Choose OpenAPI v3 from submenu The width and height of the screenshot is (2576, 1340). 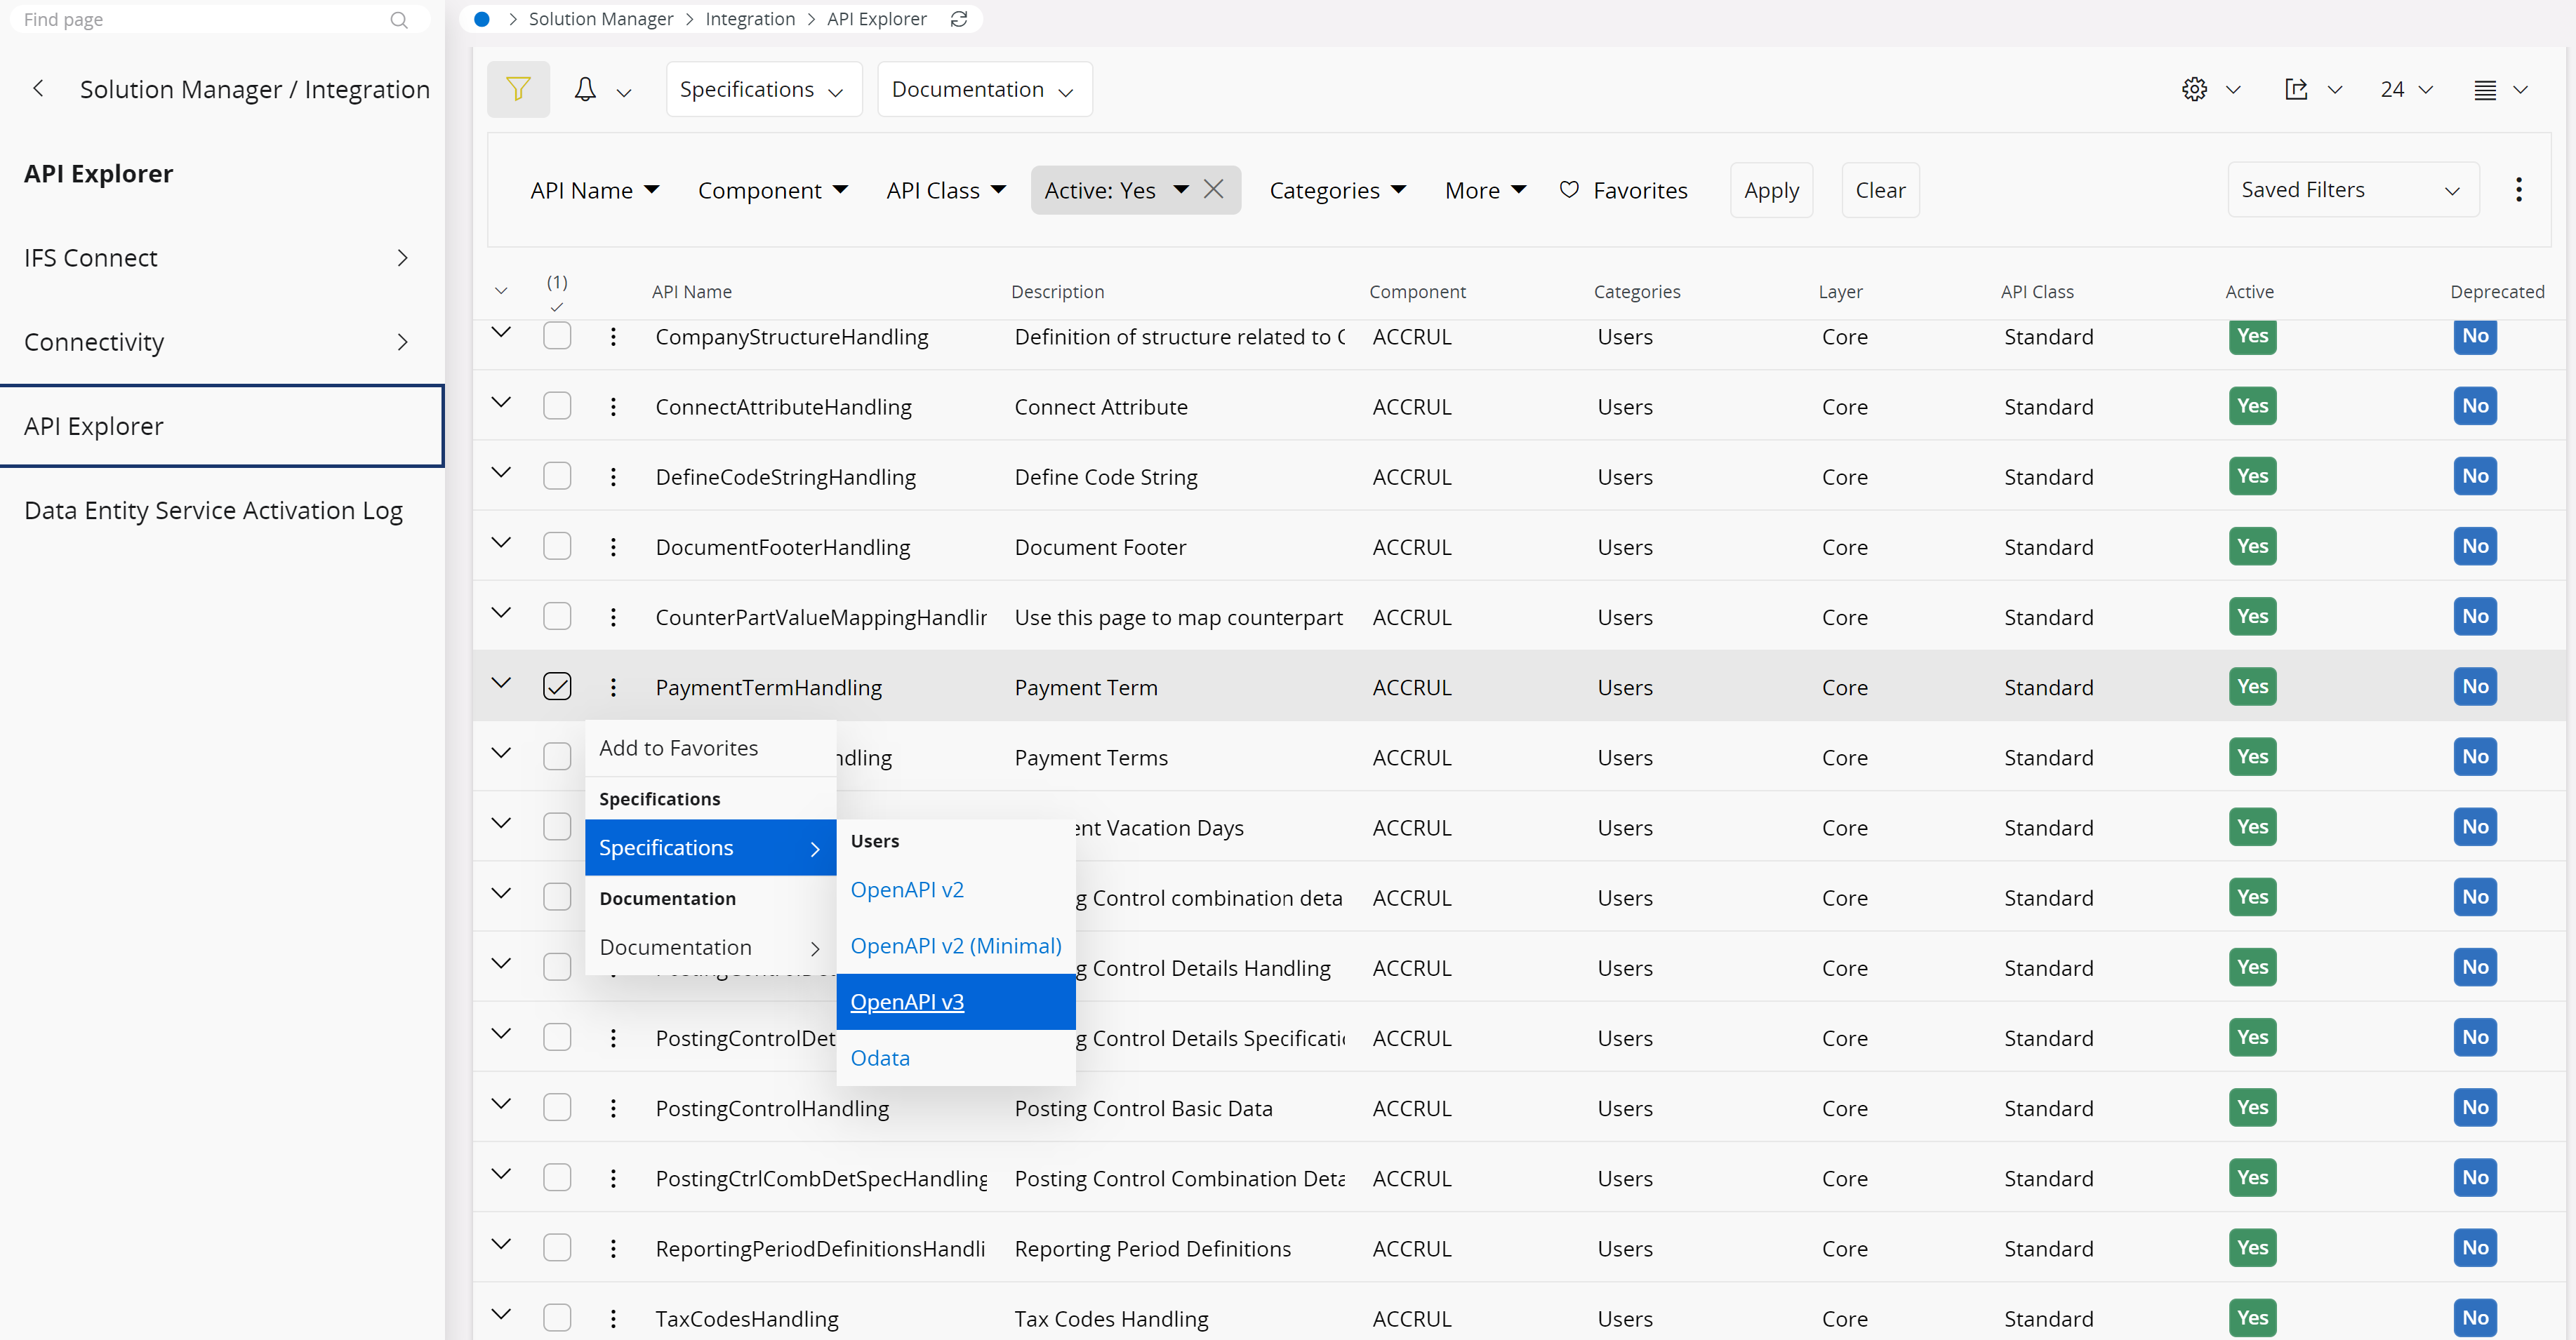907,1001
